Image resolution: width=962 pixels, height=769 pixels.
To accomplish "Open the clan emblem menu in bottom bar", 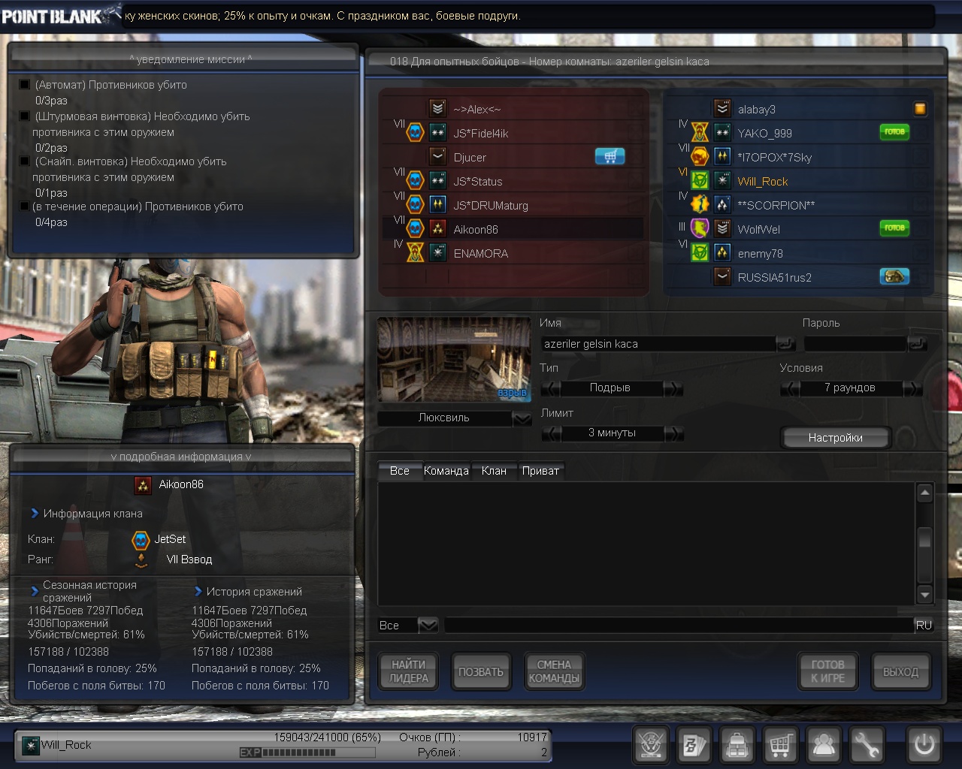I will point(651,745).
